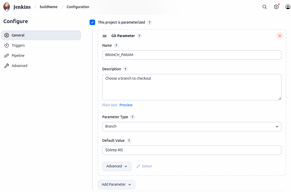Open the Add Parameter dropdown
291x192 pixels.
coord(116,185)
